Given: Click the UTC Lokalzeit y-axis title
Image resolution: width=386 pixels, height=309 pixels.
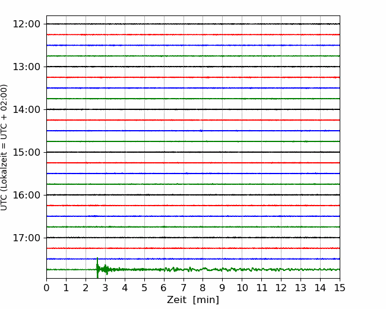Looking at the screenshot, I should coord(4,147).
